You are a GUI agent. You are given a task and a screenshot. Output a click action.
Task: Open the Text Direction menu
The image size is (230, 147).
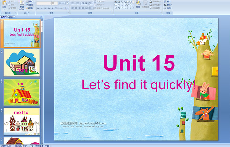coord(100,1)
